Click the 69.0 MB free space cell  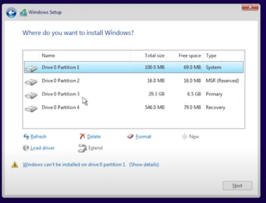pos(192,67)
